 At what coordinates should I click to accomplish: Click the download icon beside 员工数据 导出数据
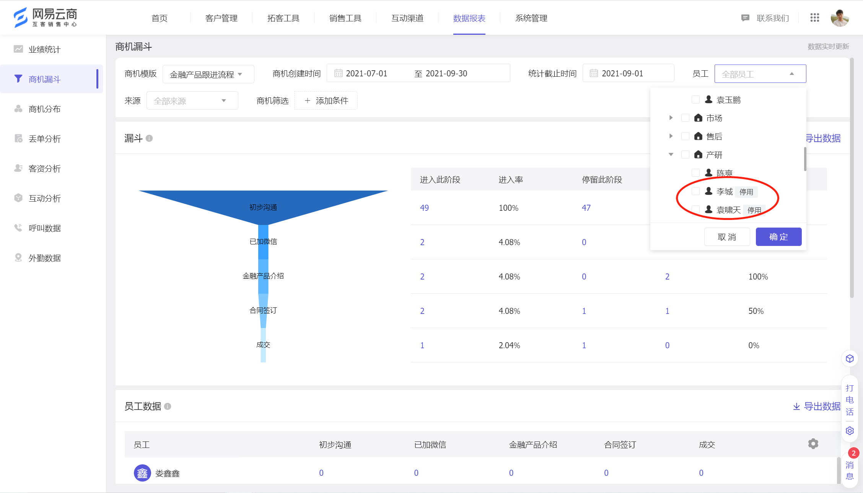796,406
